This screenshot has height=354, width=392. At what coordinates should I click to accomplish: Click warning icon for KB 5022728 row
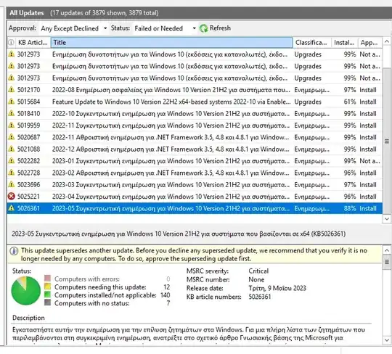click(11, 173)
